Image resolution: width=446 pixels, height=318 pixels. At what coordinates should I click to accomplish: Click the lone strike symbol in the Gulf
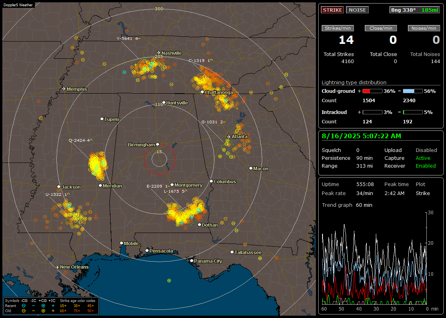pyautogui.click(x=169, y=281)
